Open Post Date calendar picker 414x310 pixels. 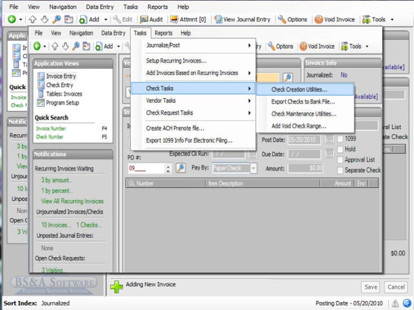[329, 139]
